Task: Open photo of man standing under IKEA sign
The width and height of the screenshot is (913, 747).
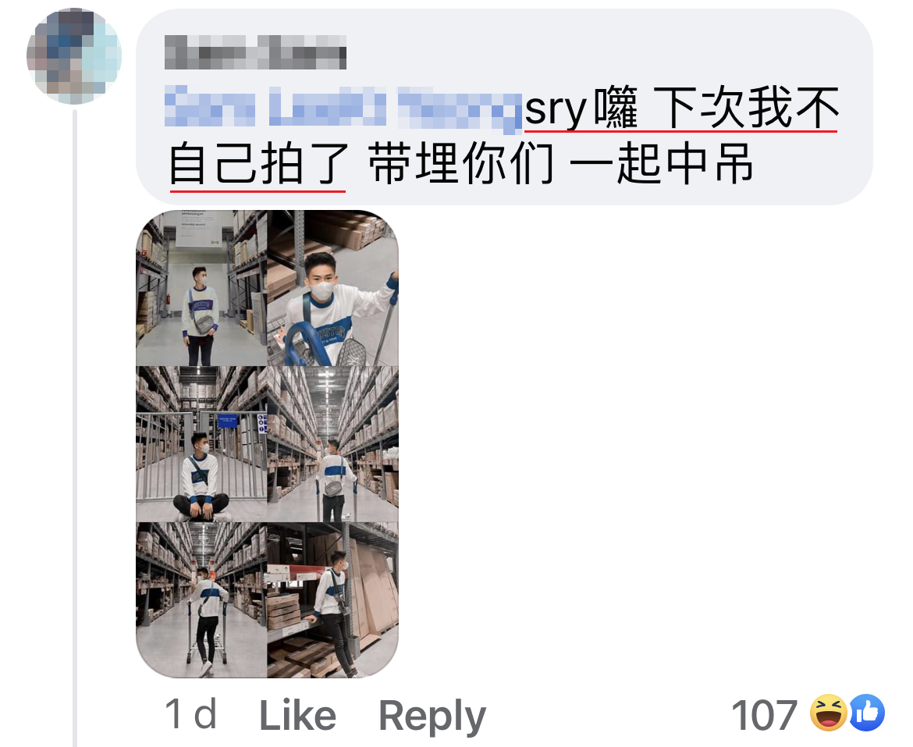Action: point(201,288)
